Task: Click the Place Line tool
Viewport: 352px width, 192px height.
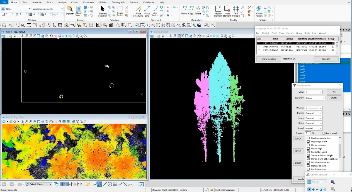Action: click(x=147, y=11)
